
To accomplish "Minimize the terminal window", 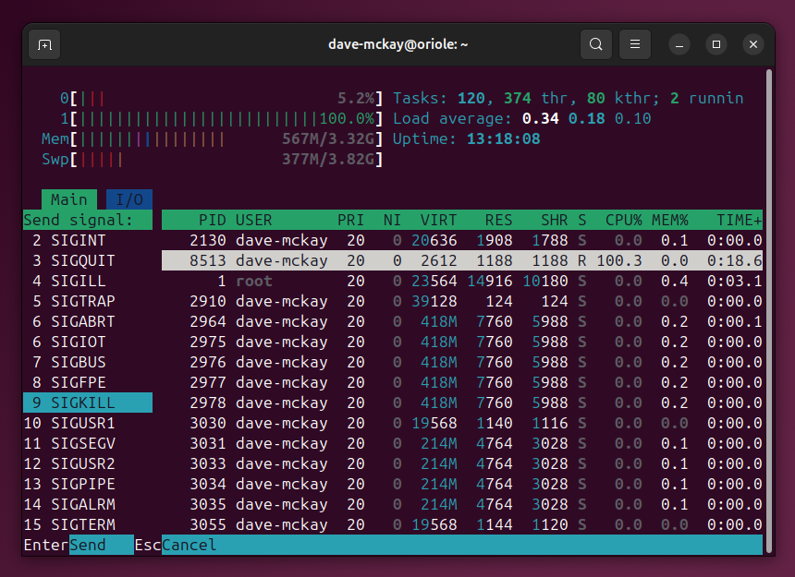I will coord(679,45).
